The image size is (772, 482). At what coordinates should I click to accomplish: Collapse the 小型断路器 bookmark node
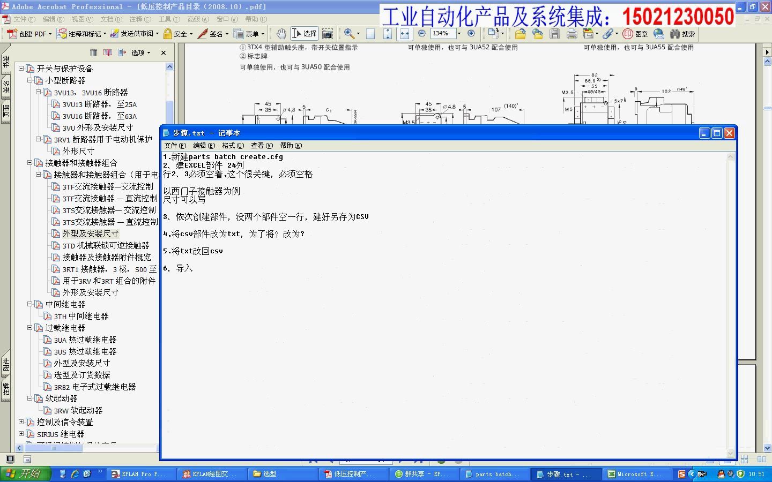point(30,80)
